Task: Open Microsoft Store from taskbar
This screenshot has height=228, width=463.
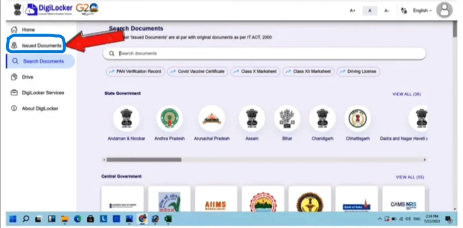Action: [90, 219]
